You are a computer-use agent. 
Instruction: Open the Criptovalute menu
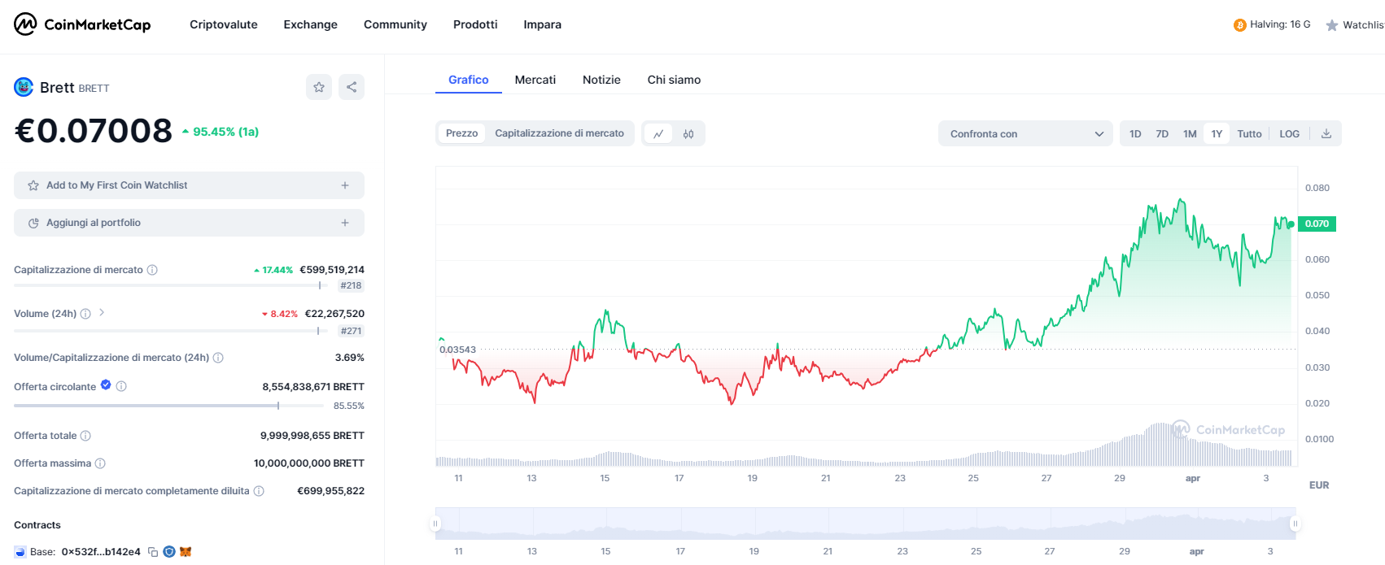click(x=223, y=24)
